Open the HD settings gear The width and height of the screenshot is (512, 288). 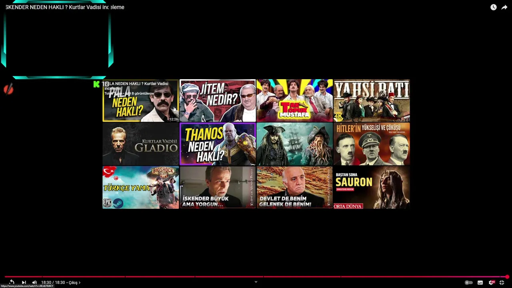tap(491, 282)
